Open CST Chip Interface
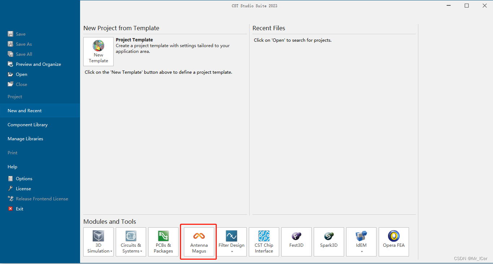This screenshot has height=264, width=493. click(x=264, y=242)
